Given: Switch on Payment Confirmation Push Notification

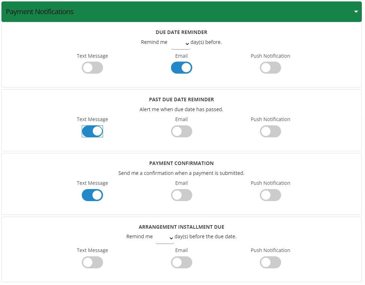Looking at the screenshot, I should point(270,195).
